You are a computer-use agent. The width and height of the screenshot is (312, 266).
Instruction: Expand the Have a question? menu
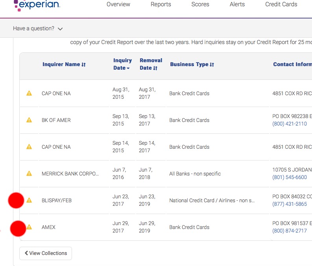tap(38, 29)
